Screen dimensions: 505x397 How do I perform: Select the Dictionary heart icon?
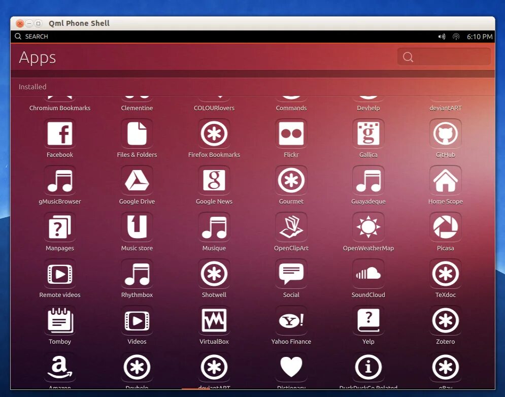[x=291, y=367]
